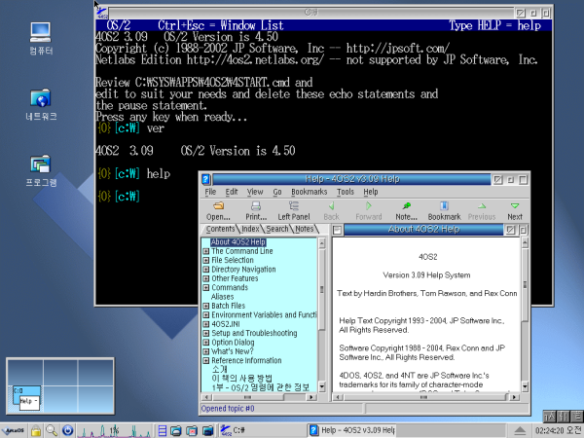Click the Bookmark toolbar icon

pyautogui.click(x=444, y=210)
